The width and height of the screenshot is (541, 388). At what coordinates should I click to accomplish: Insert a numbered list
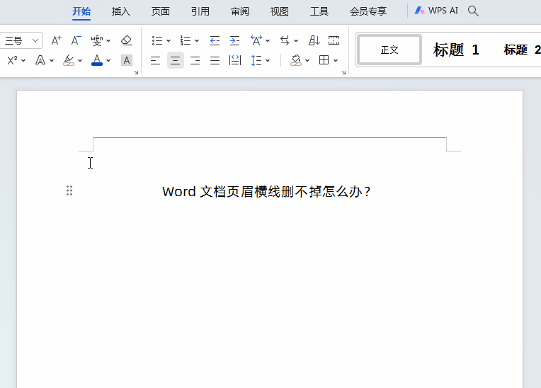[x=186, y=40]
